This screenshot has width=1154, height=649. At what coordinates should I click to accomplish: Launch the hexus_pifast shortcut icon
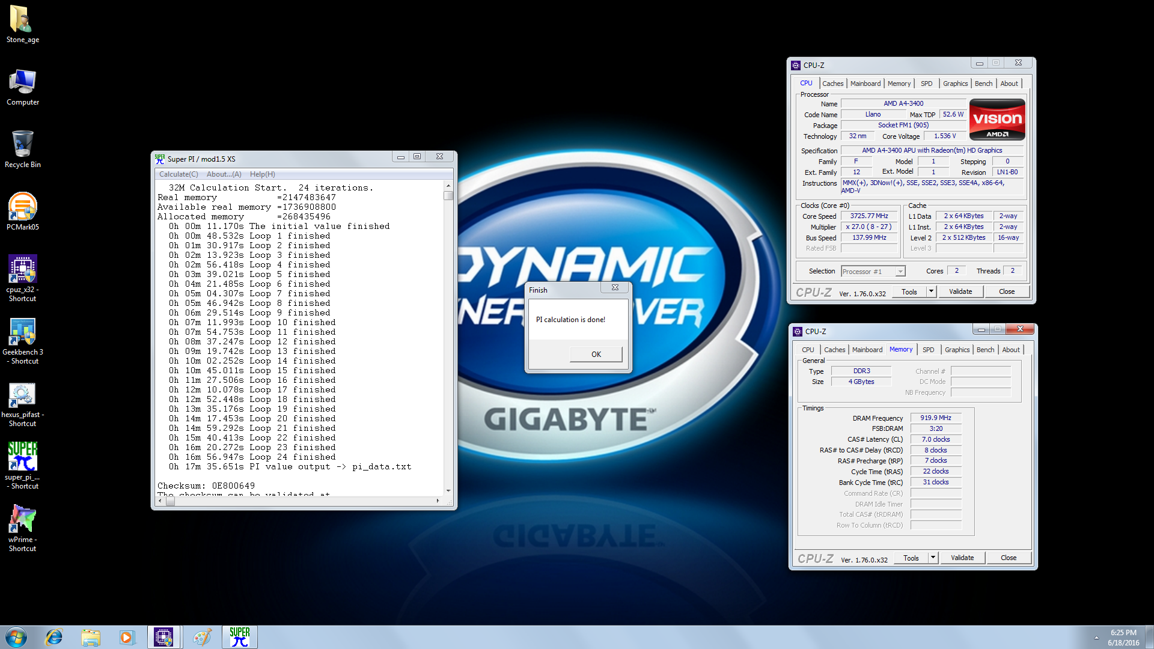[x=22, y=403]
